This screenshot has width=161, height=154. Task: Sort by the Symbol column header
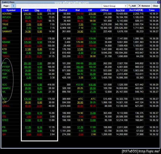point(11,10)
